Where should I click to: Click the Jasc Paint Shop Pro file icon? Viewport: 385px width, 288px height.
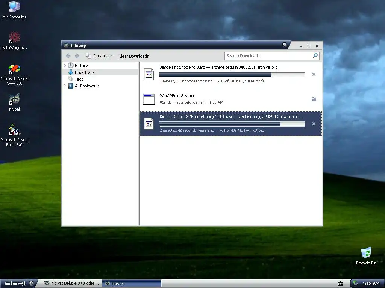click(x=149, y=74)
